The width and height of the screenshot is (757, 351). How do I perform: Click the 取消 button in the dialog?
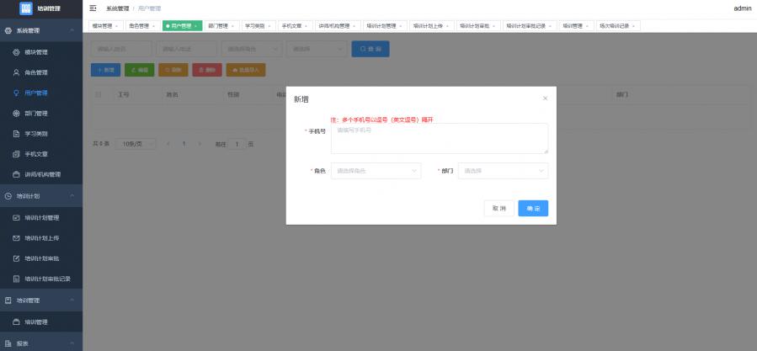click(x=498, y=208)
